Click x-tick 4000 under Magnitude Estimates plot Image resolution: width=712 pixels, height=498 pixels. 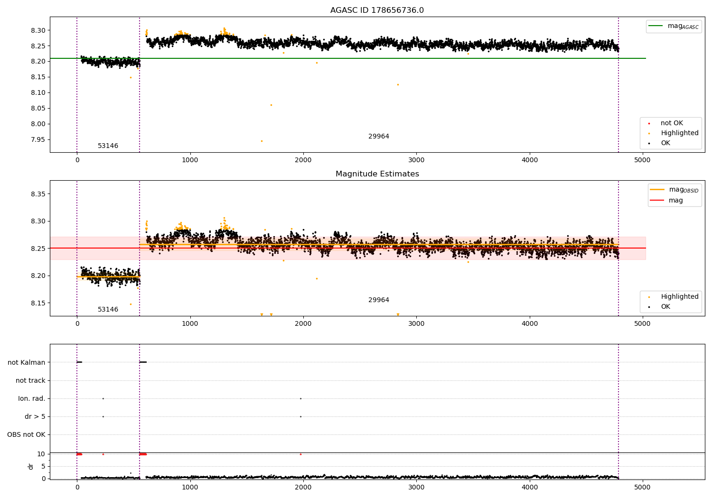[529, 323]
